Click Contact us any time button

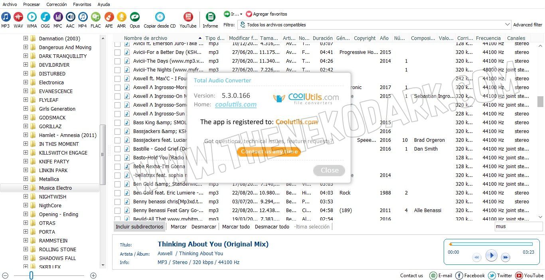[x=269, y=151]
